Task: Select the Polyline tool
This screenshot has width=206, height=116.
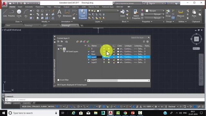Action: pyautogui.click(x=12, y=13)
